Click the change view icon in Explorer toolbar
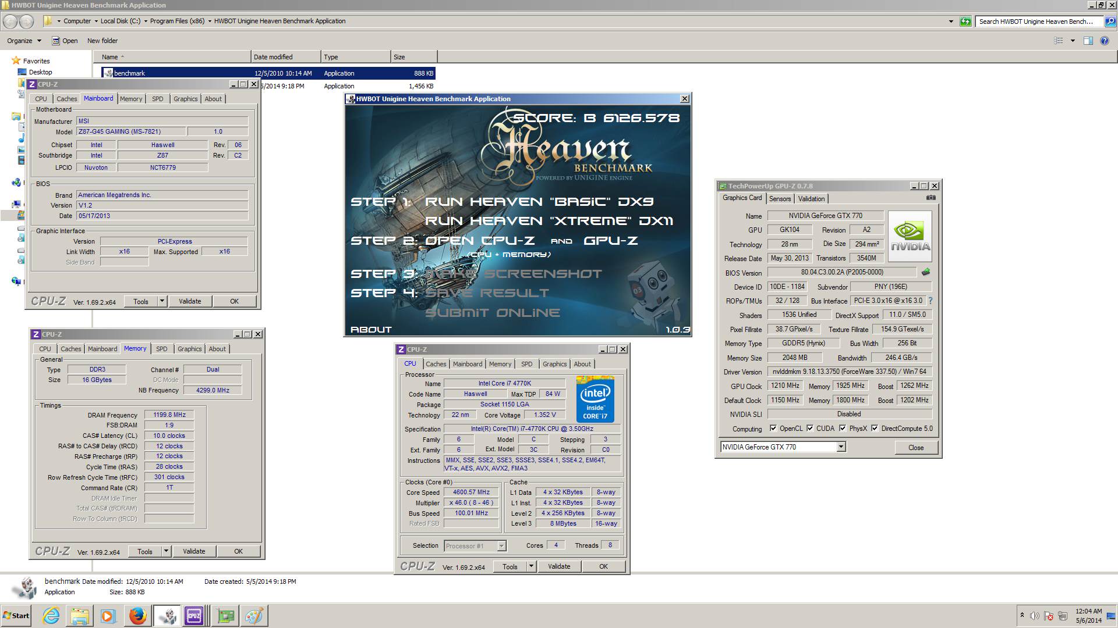This screenshot has height=628, width=1118. click(1059, 41)
